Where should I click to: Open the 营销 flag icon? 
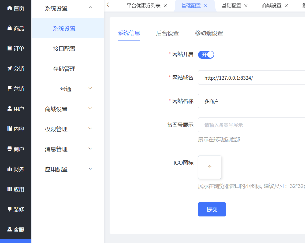[x=10, y=89]
